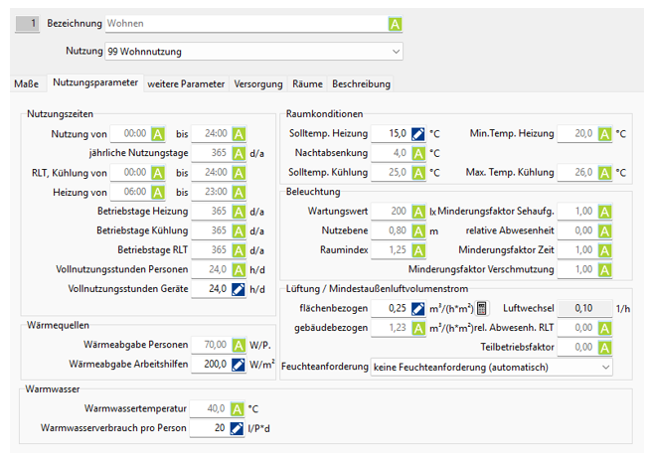Toggle automatic value for jährliche Nutzungstage

click(240, 153)
